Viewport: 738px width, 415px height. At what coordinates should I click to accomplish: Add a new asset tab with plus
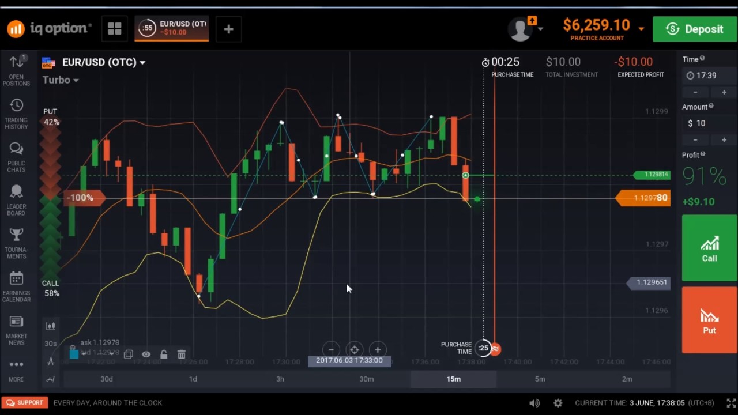point(228,29)
